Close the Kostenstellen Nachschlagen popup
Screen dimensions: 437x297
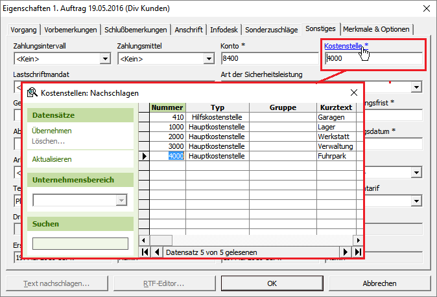pos(354,93)
